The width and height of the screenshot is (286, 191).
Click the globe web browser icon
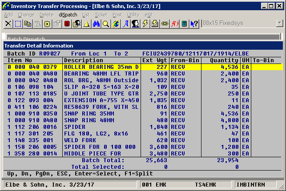116,24
